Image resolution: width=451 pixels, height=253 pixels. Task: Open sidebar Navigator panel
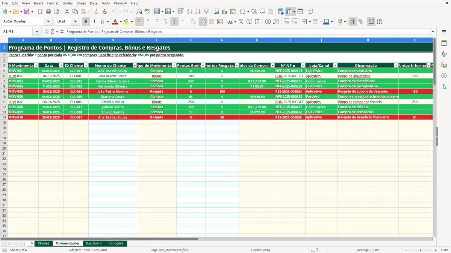pyautogui.click(x=444, y=76)
